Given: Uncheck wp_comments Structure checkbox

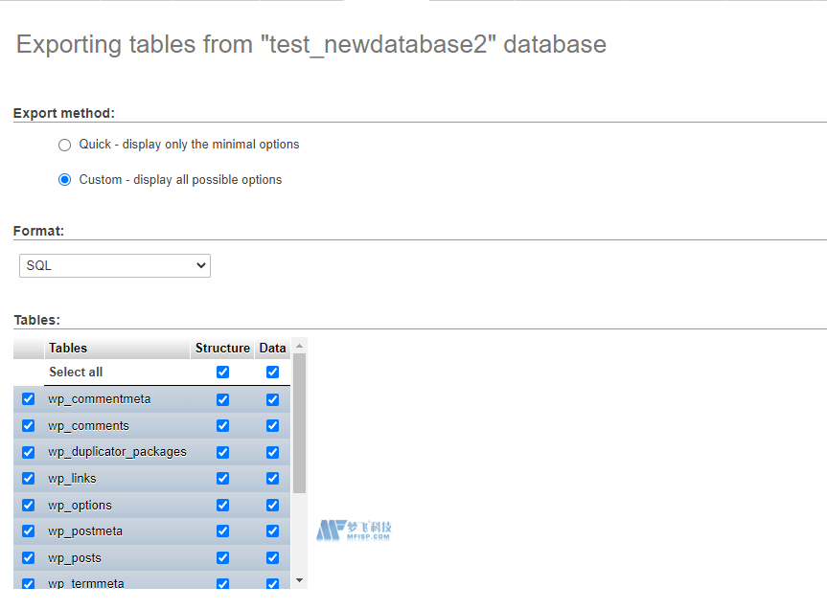Looking at the screenshot, I should point(222,426).
